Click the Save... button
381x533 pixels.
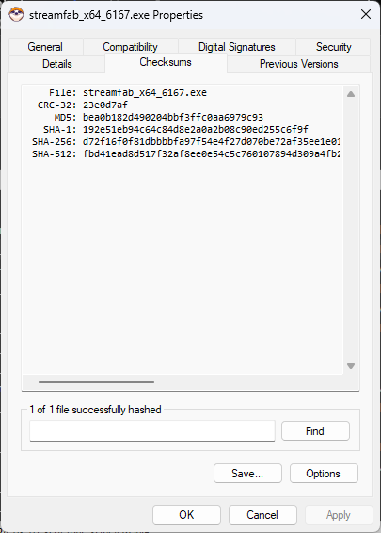point(247,473)
